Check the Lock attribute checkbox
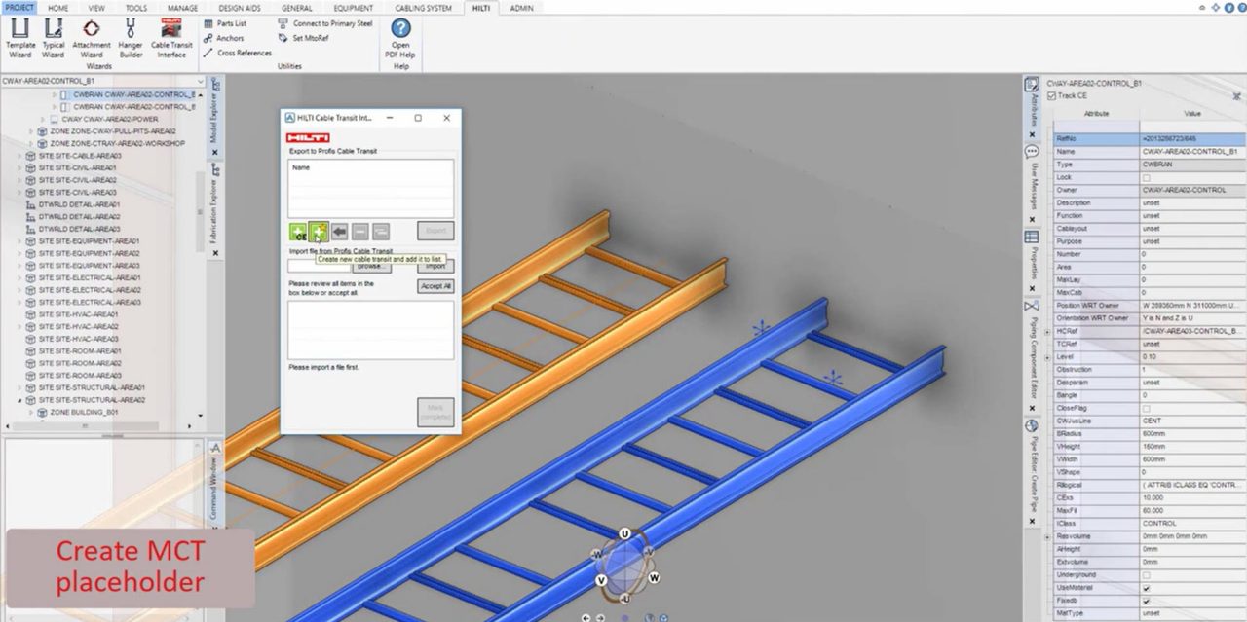Viewport: 1247px width, 622px height. 1145,177
